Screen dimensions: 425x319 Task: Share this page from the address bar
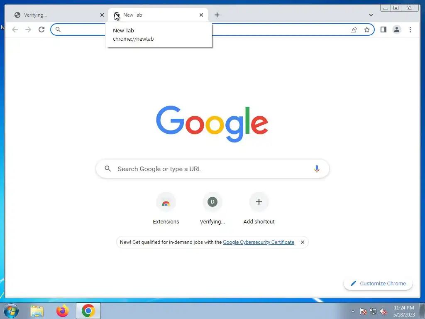point(354,29)
